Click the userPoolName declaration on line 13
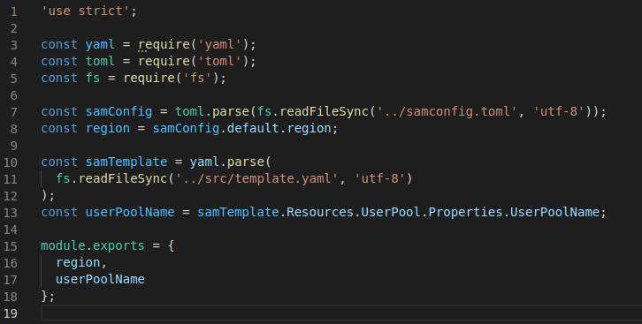Image resolution: width=642 pixels, height=324 pixels. coord(130,212)
